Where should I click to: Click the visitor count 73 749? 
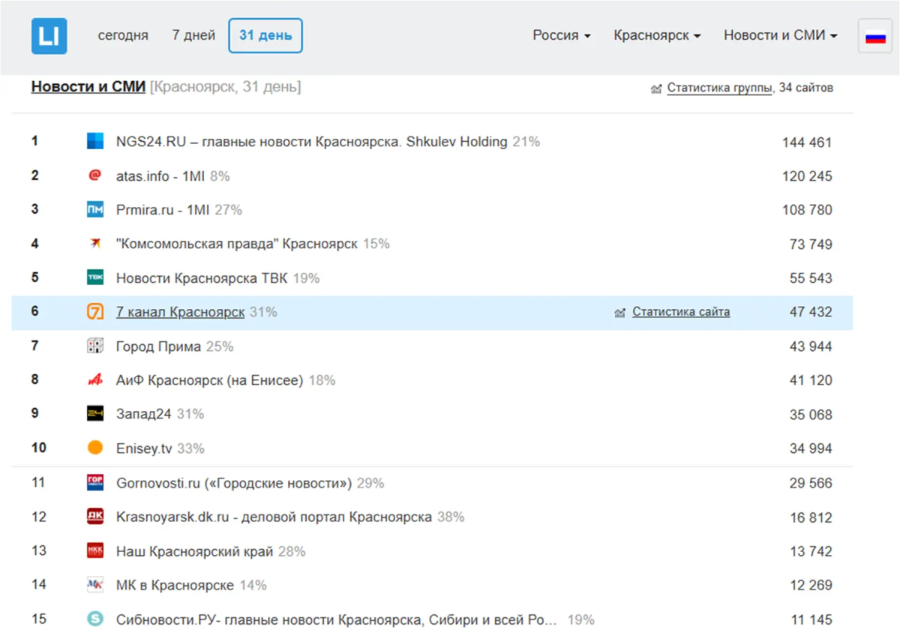pos(811,244)
